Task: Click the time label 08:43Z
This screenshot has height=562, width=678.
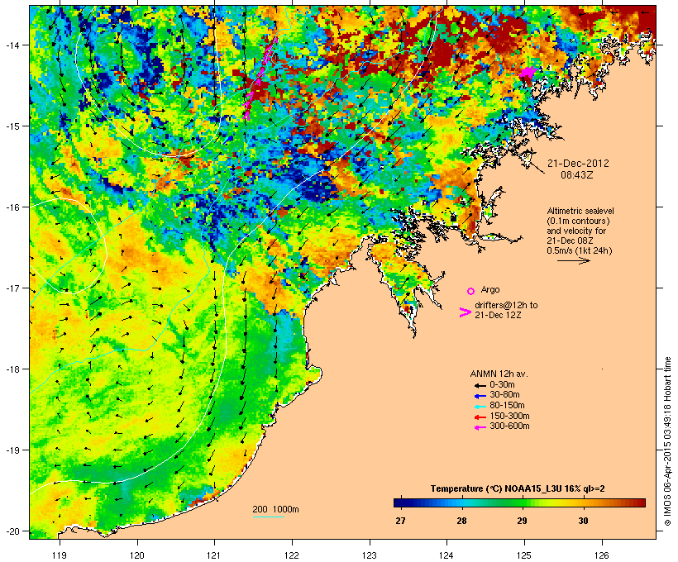Action: pyautogui.click(x=577, y=175)
